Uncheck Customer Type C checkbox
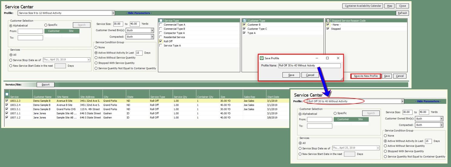Image resolution: width=451 pixels, height=167 pixels. pyautogui.click(x=244, y=29)
